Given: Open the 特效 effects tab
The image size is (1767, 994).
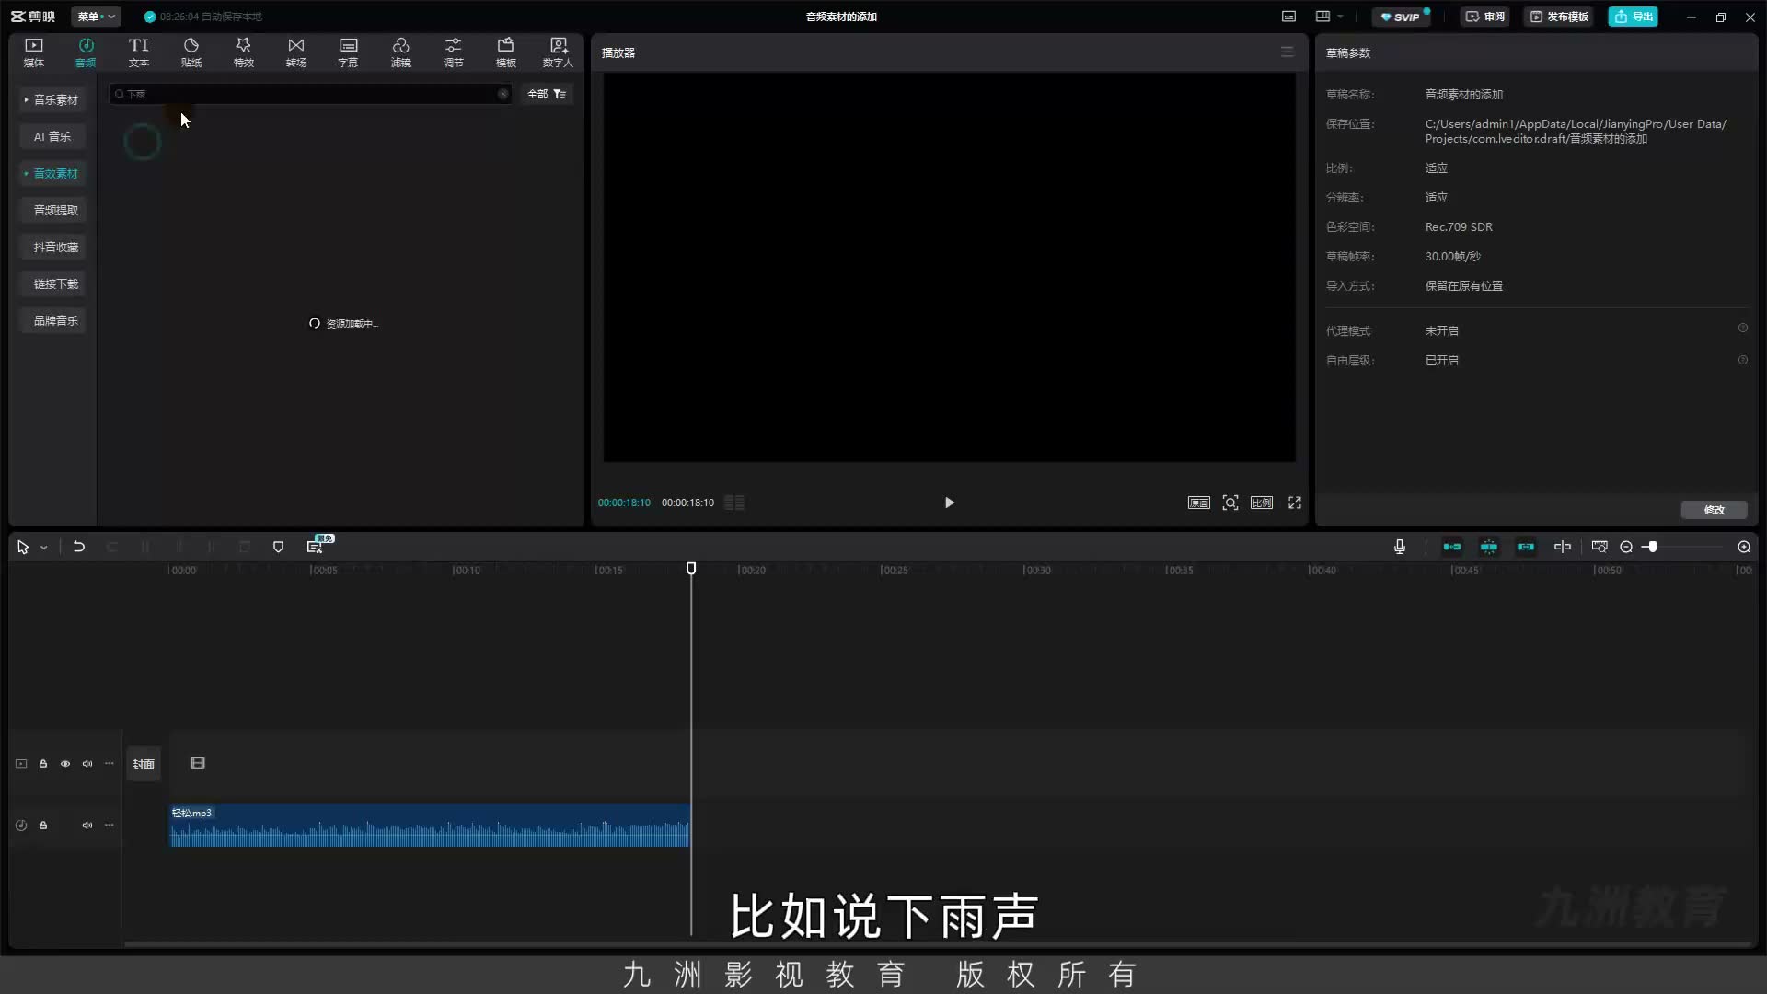Looking at the screenshot, I should (244, 52).
